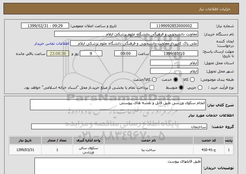Screen dimensions: 246x174
Task: Click the کد خدمت column header
Action: pos(209,140)
